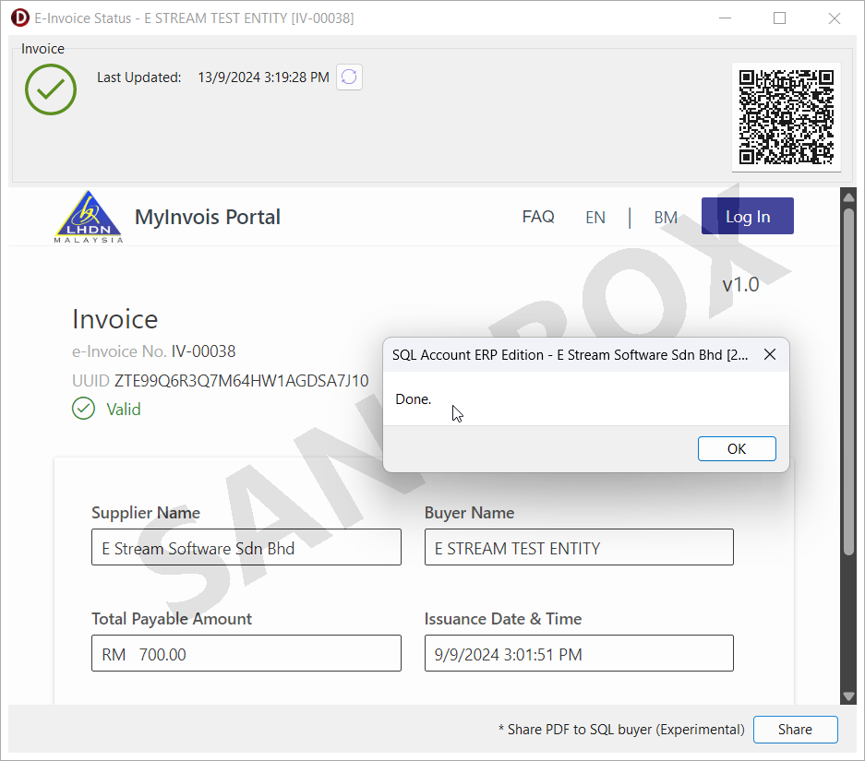Click the Supplier Name field

pyautogui.click(x=246, y=548)
